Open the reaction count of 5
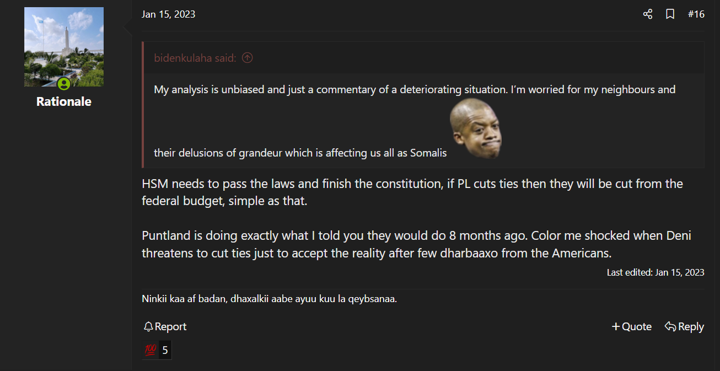 [x=165, y=350]
